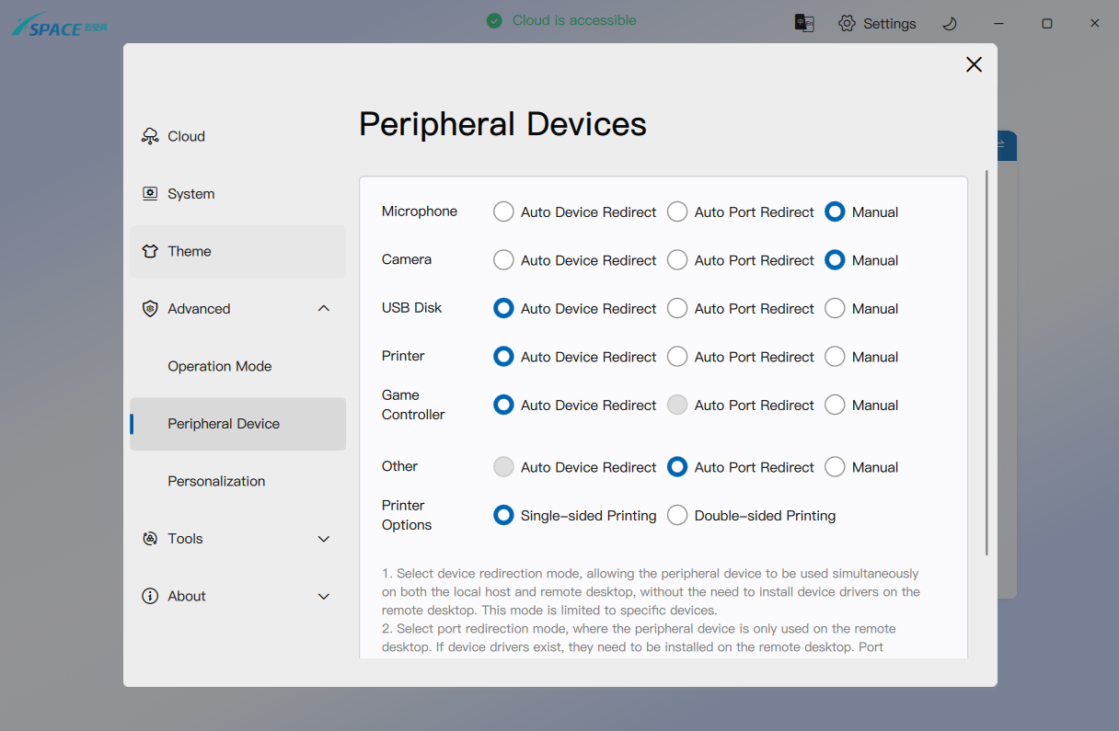The image size is (1119, 731).
Task: Select Auto Device Redirect for Microphone
Action: click(x=503, y=211)
